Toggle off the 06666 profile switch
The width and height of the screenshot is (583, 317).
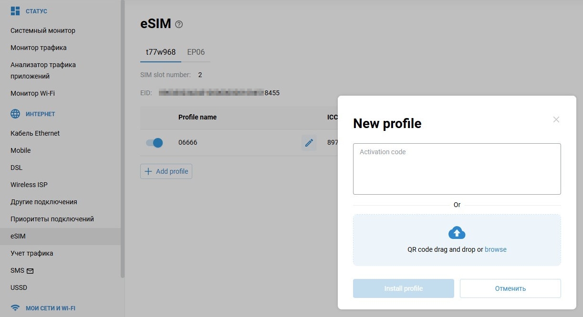(x=155, y=142)
